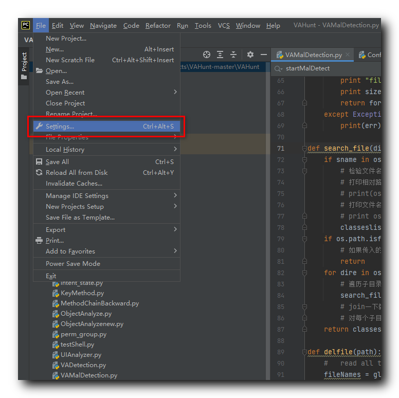Image resolution: width=399 pixels, height=398 pixels.
Task: Click the Python icon on VAMalDetection.py tab
Action: tap(280, 55)
